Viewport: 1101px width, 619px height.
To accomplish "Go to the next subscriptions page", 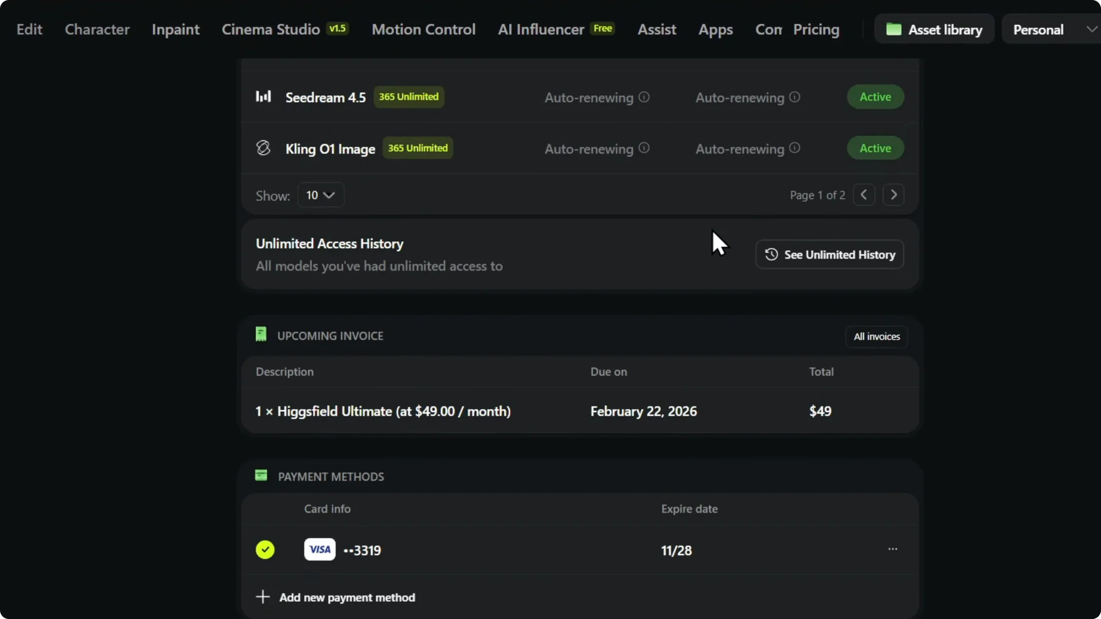I will click(893, 195).
